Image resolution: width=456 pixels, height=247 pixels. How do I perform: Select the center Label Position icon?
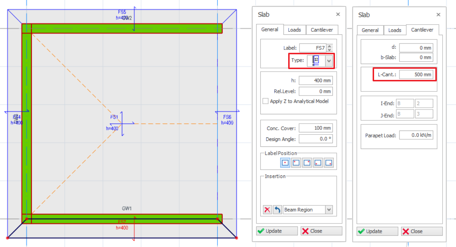coord(285,162)
